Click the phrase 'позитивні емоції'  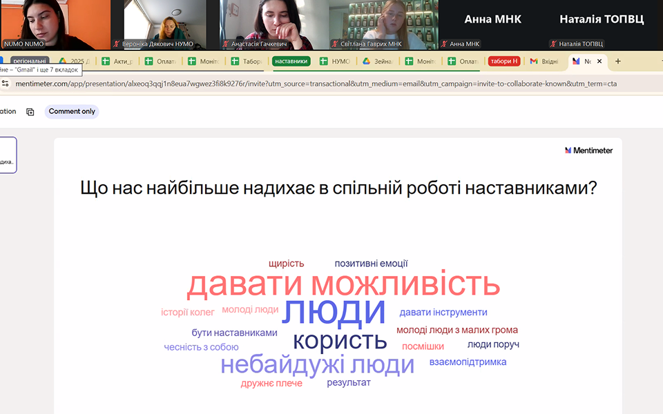[372, 264]
